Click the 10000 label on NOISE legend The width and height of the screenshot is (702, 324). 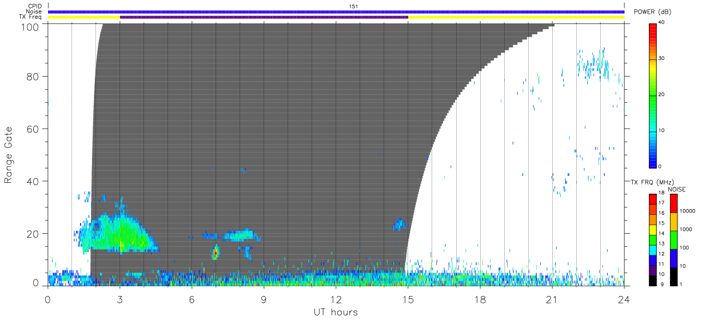click(x=687, y=211)
